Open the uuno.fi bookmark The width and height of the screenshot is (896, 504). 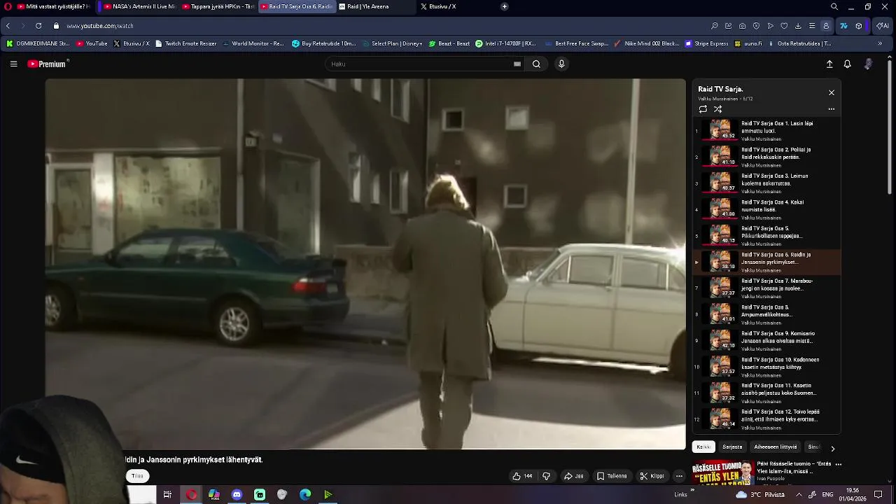coord(748,43)
